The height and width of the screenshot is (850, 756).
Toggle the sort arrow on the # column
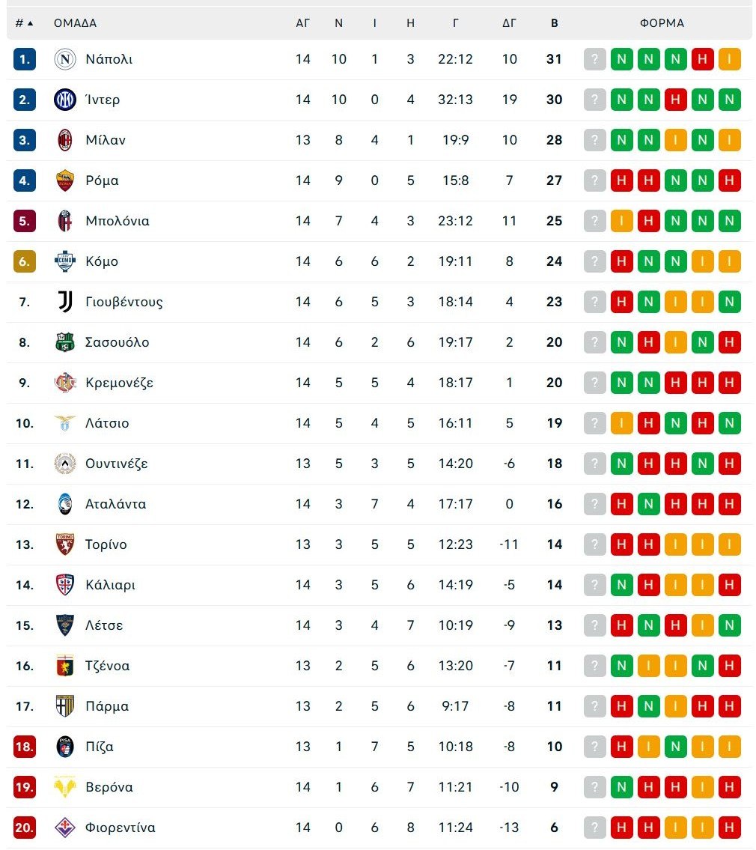[x=23, y=23]
